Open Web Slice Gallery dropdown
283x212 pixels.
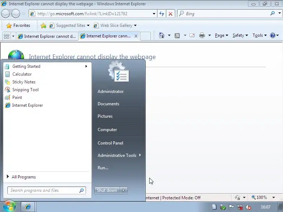pyautogui.click(x=115, y=25)
